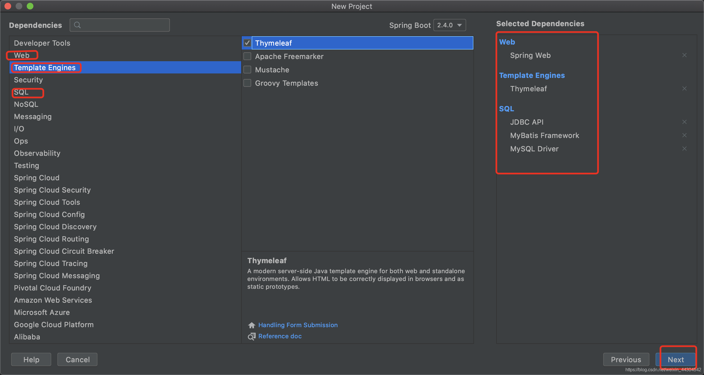Select Thymeleaf in Selected Dependencies
The height and width of the screenshot is (375, 704).
(528, 88)
